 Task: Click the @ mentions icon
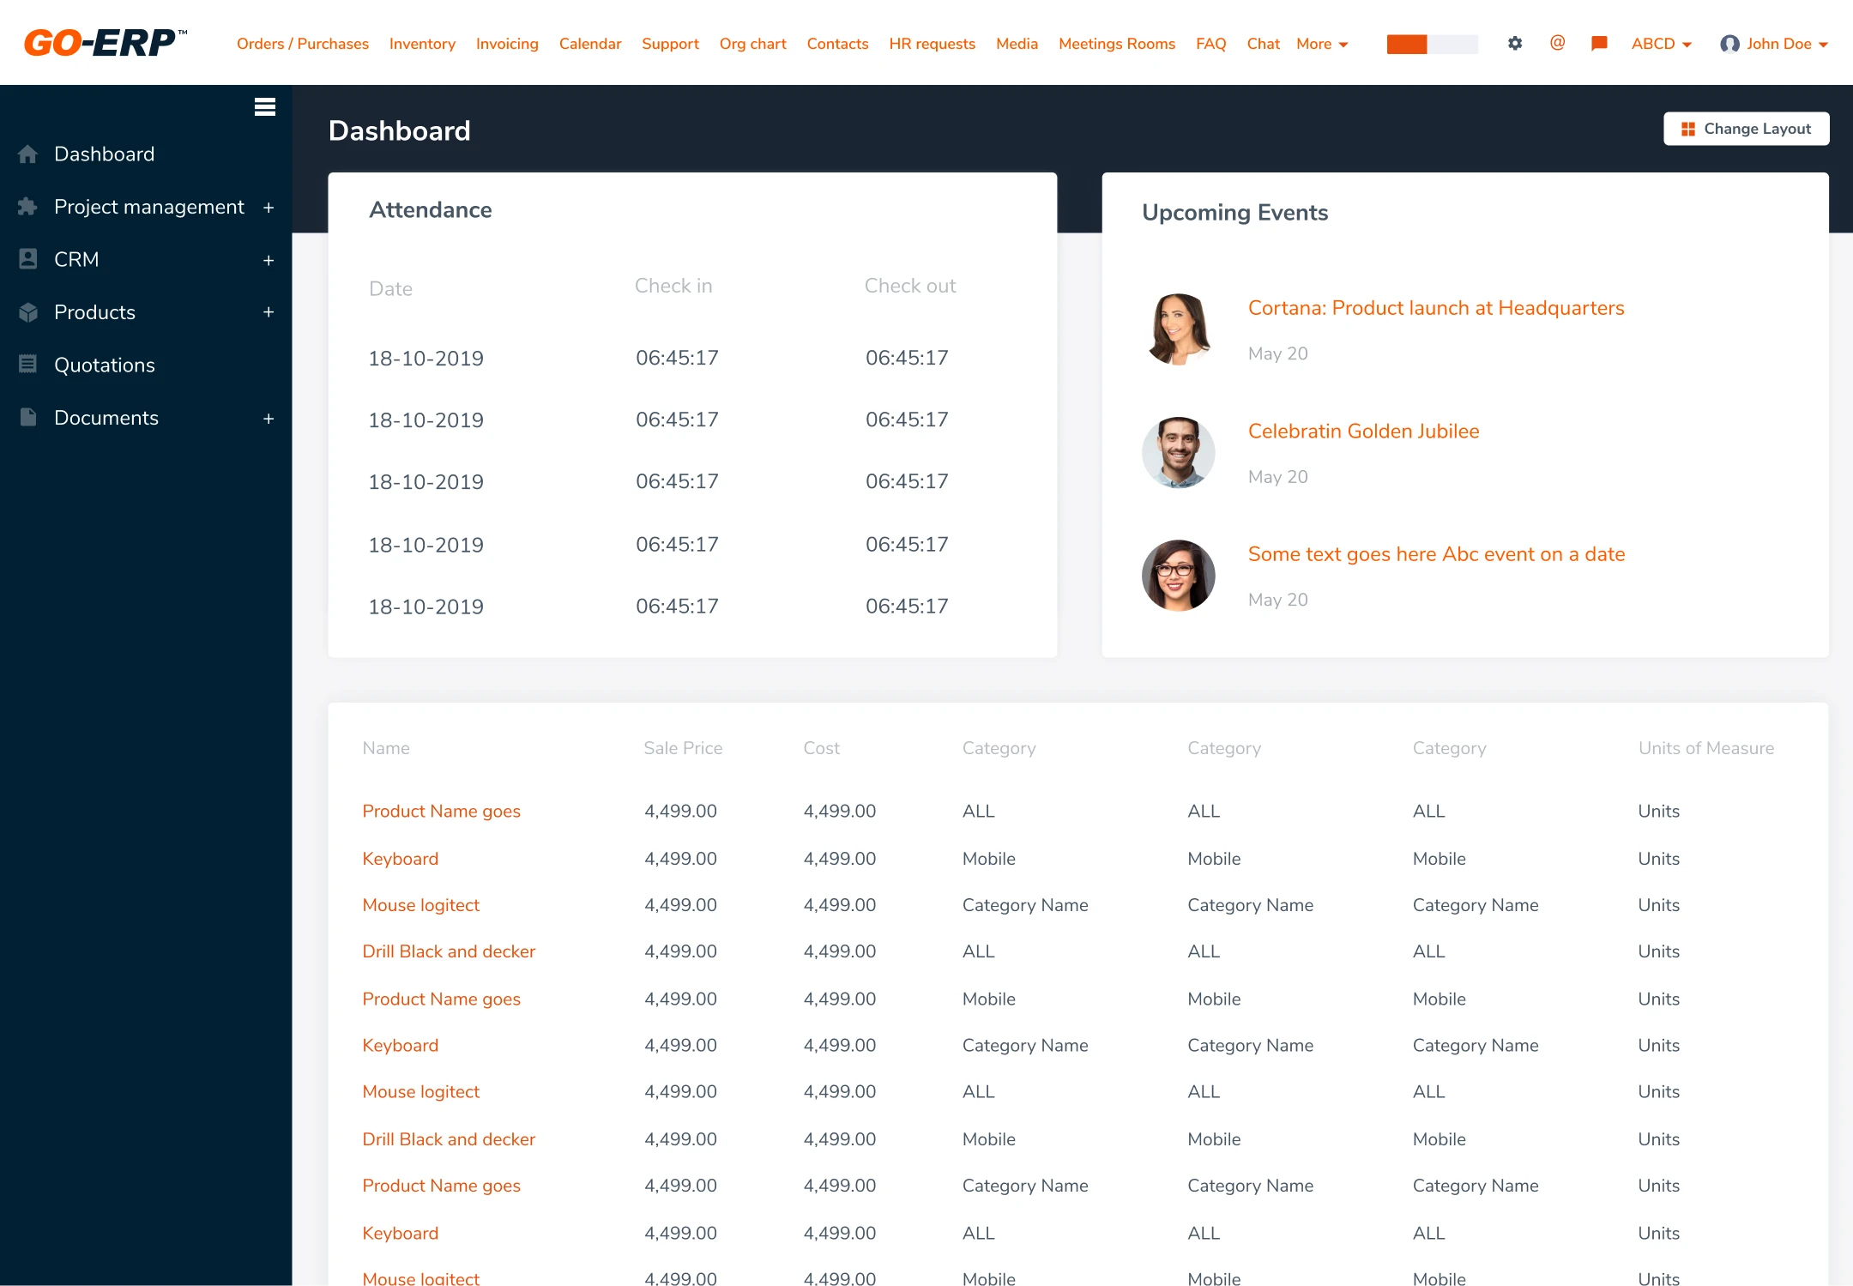tap(1557, 43)
